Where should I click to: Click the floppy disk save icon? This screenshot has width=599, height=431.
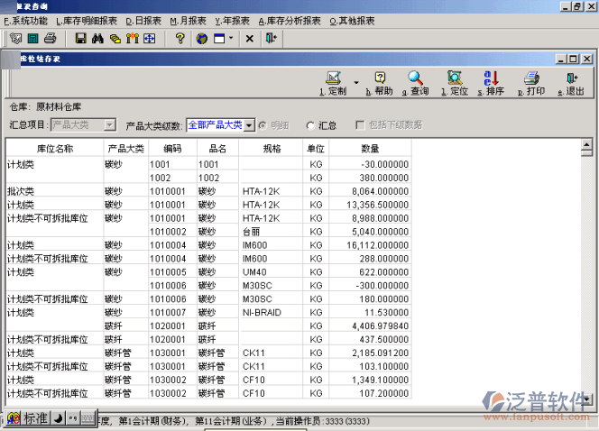[x=80, y=39]
